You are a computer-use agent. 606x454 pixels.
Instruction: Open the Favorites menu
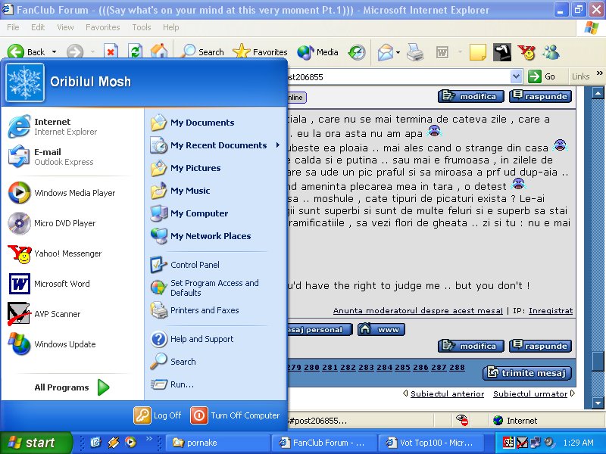pos(103,27)
